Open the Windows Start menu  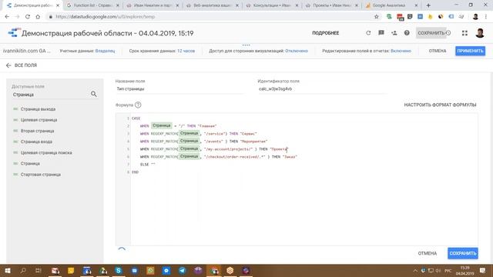(8, 270)
